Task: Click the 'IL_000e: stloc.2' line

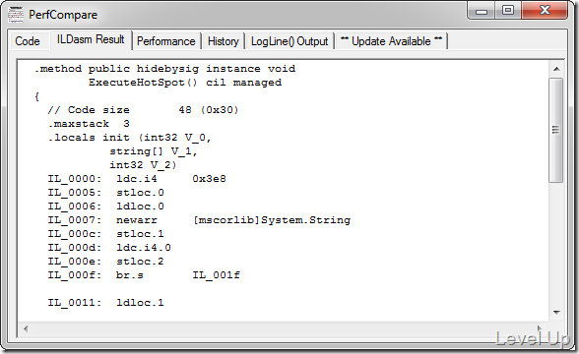Action: (106, 262)
